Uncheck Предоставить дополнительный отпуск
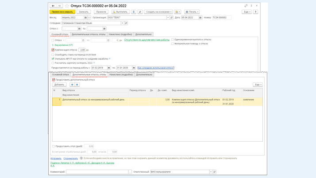 click(x=54, y=80)
